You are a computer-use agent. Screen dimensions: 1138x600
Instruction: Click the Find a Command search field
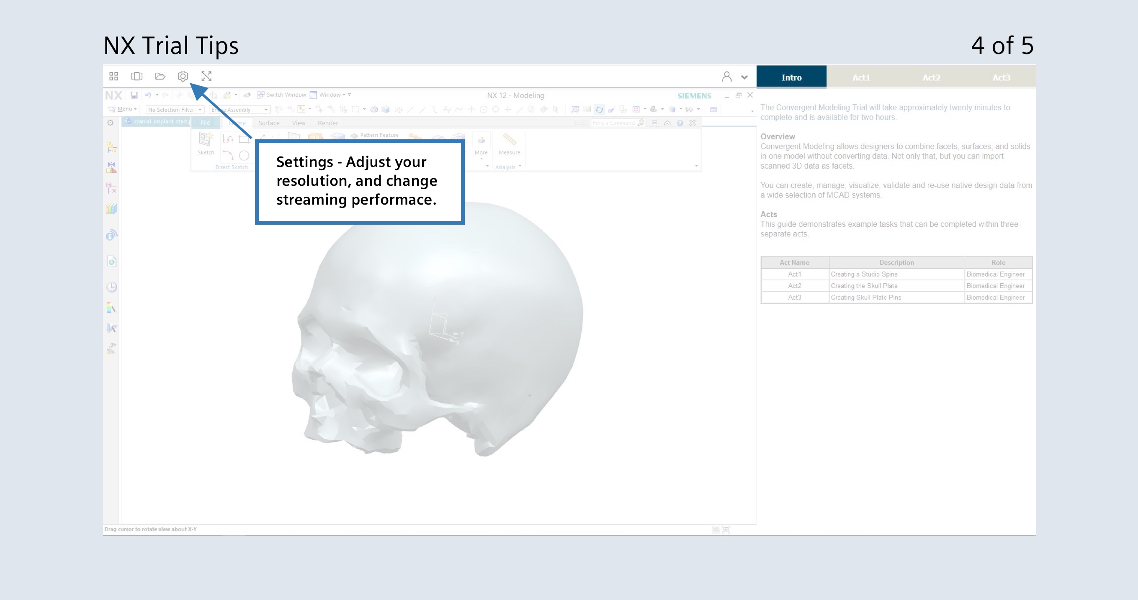pos(618,123)
